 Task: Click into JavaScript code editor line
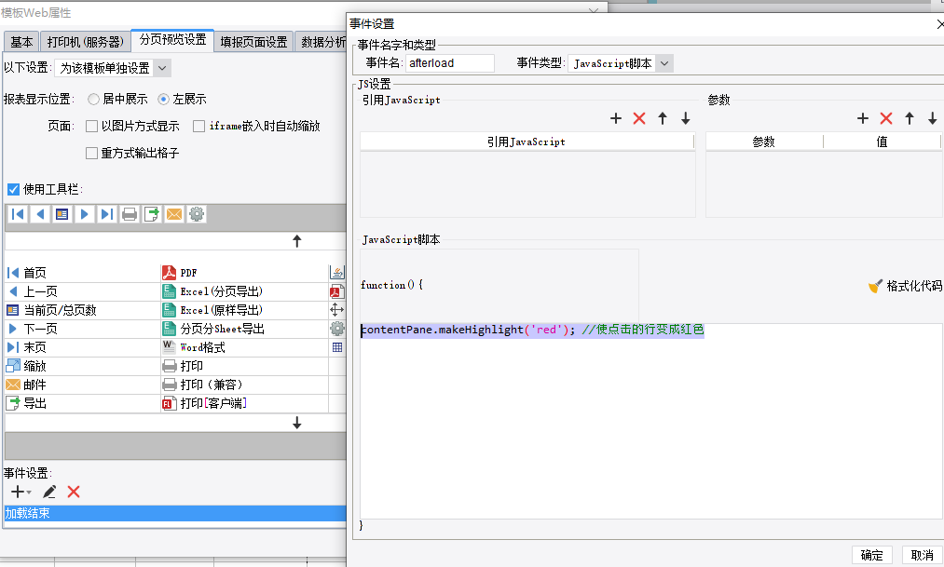532,330
